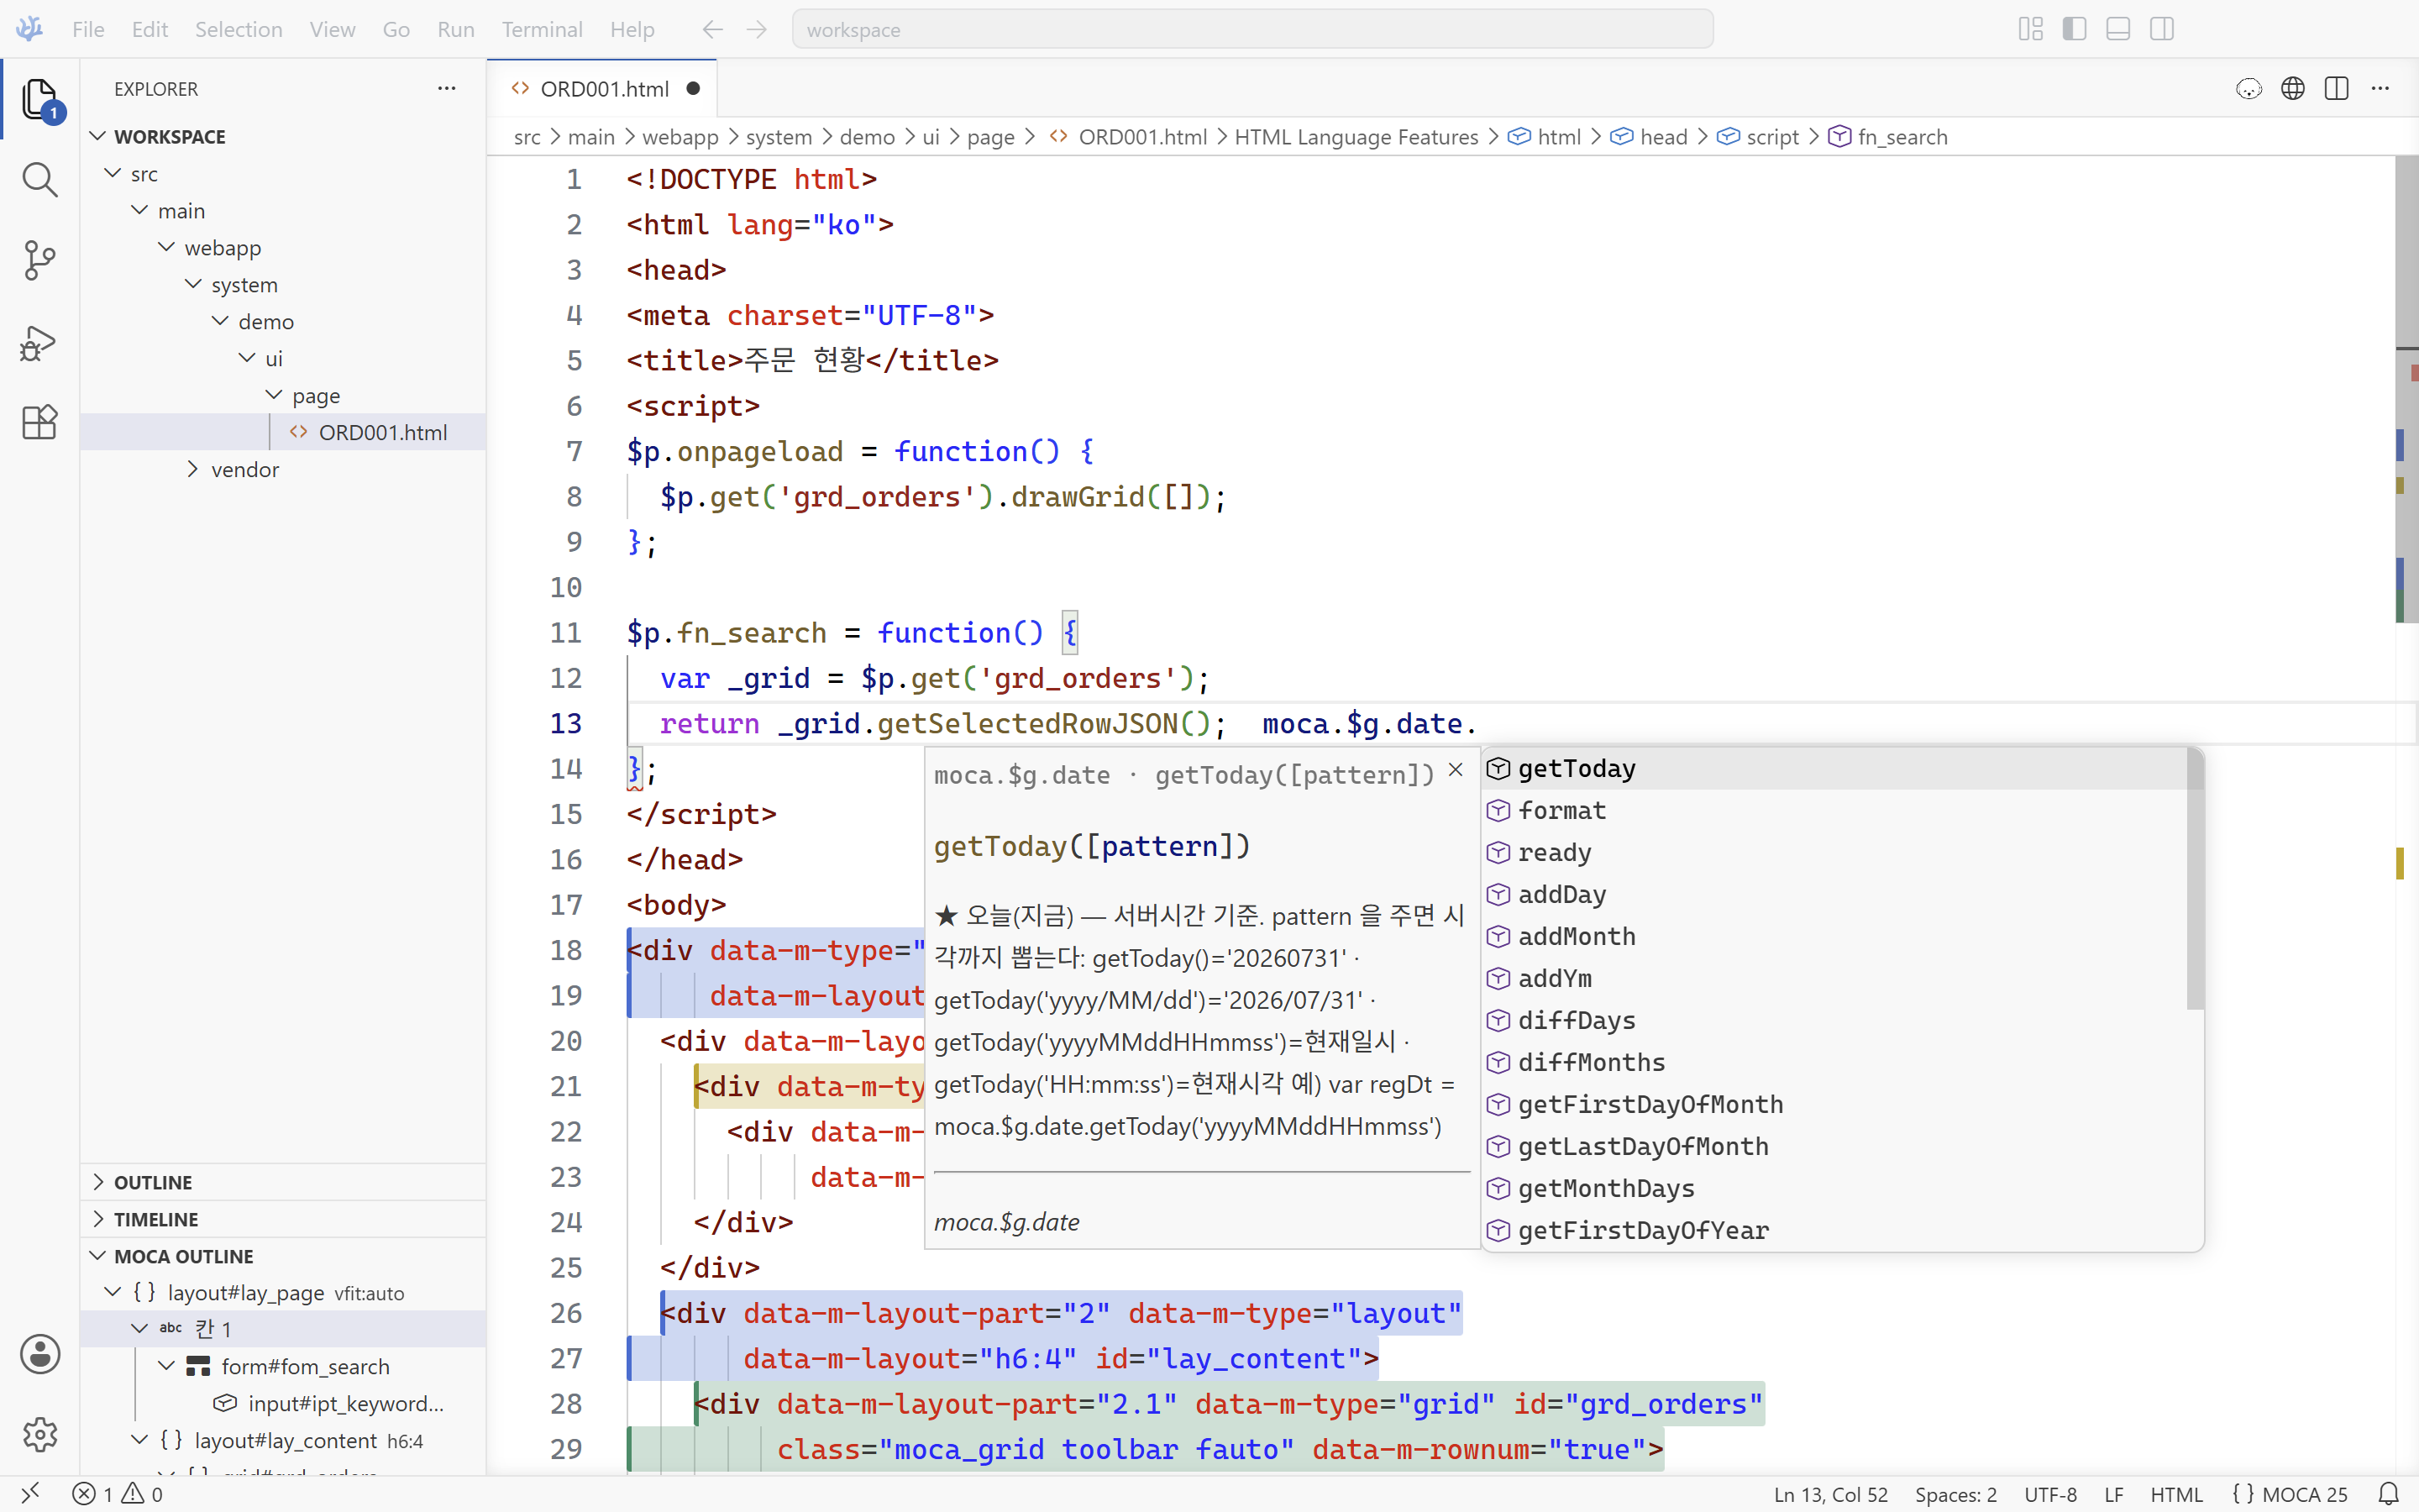Toggle primary side bar visibility
The width and height of the screenshot is (2419, 1512).
click(2074, 29)
